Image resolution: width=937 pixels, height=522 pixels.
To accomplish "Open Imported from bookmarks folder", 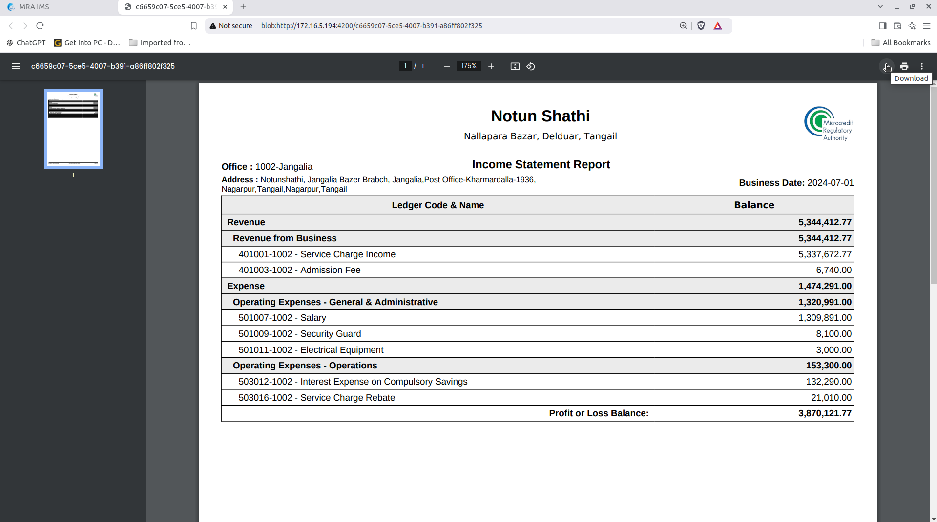I will pos(160,43).
